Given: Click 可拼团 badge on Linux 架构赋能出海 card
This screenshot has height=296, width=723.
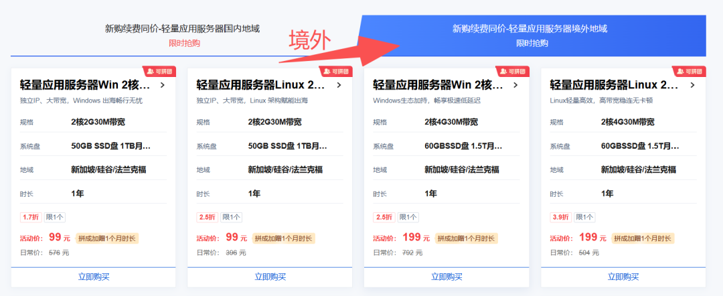Looking at the screenshot, I should click(336, 72).
